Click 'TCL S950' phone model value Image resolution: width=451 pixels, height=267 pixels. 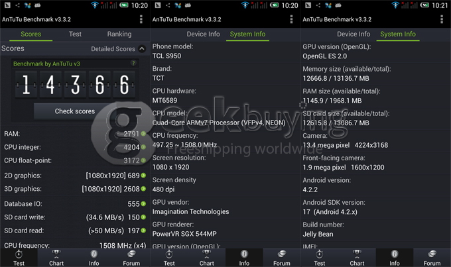coord(167,56)
